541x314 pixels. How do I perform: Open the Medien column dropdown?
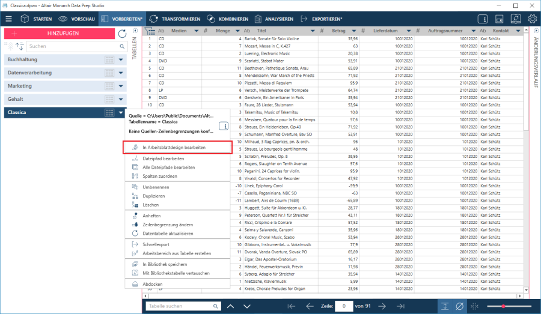click(x=195, y=30)
